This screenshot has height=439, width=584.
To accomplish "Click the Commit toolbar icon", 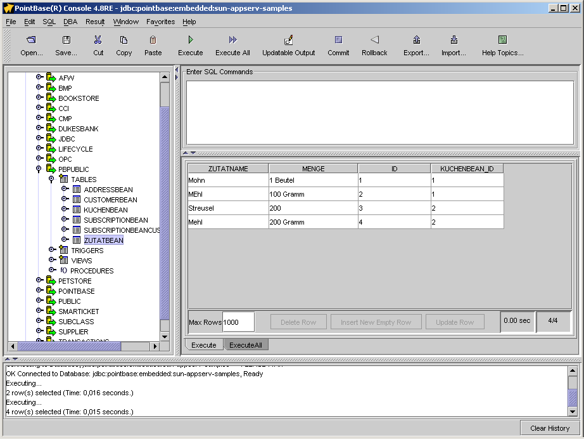I will point(338,39).
